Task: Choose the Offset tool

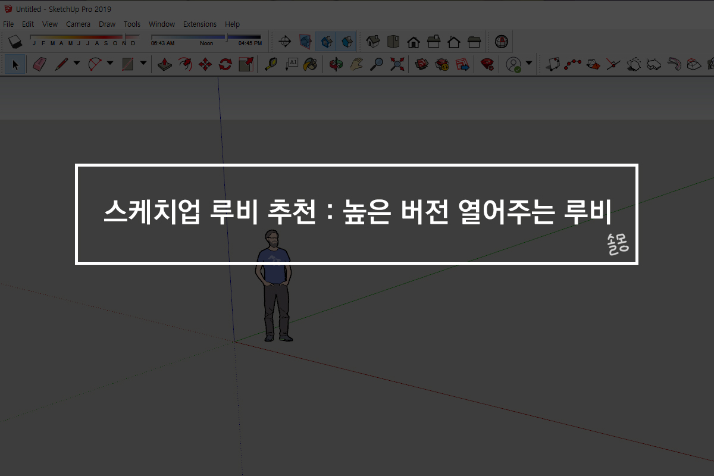Action: (185, 64)
